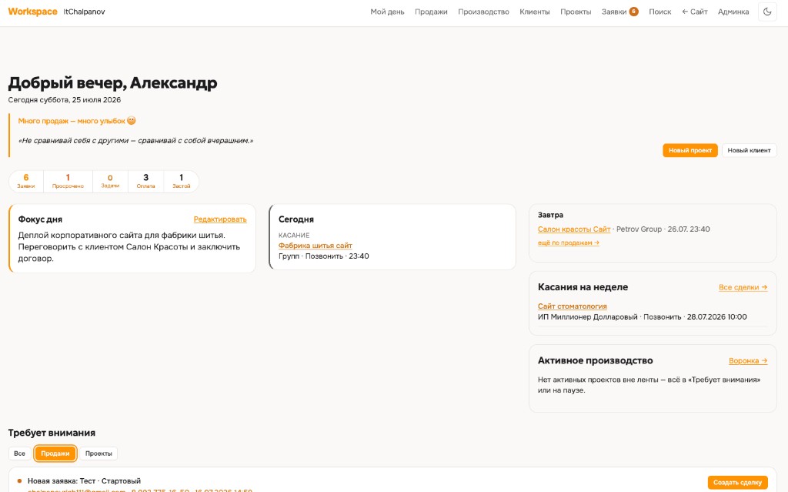
Task: Toggle dark mode moon icon
Action: click(767, 12)
